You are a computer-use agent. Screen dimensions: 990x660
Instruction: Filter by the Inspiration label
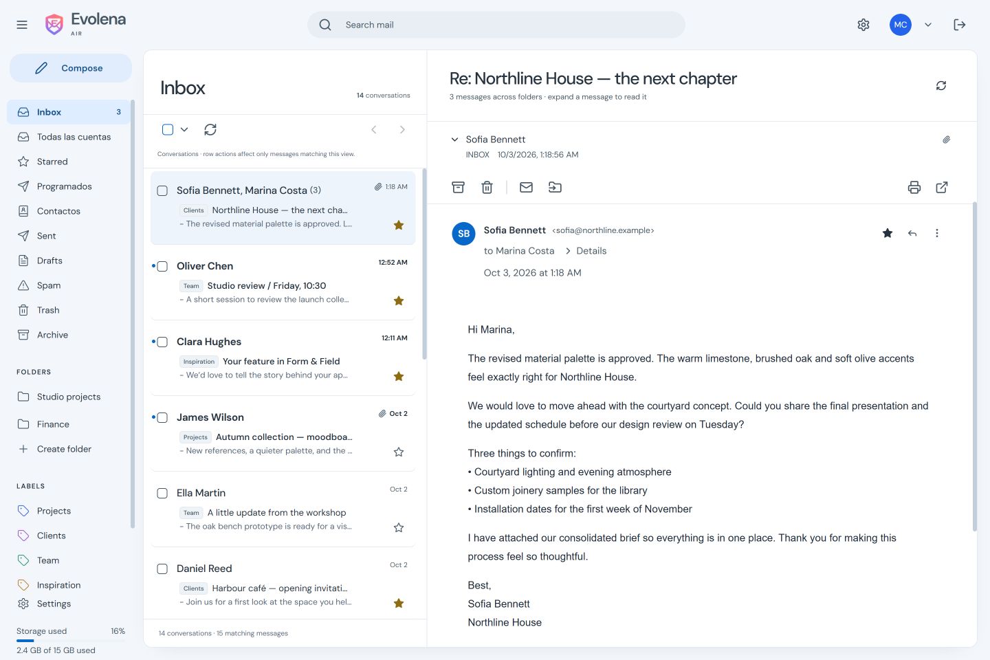(x=69, y=585)
